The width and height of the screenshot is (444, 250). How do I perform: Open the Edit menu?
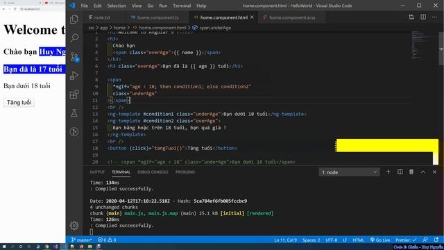tap(97, 6)
